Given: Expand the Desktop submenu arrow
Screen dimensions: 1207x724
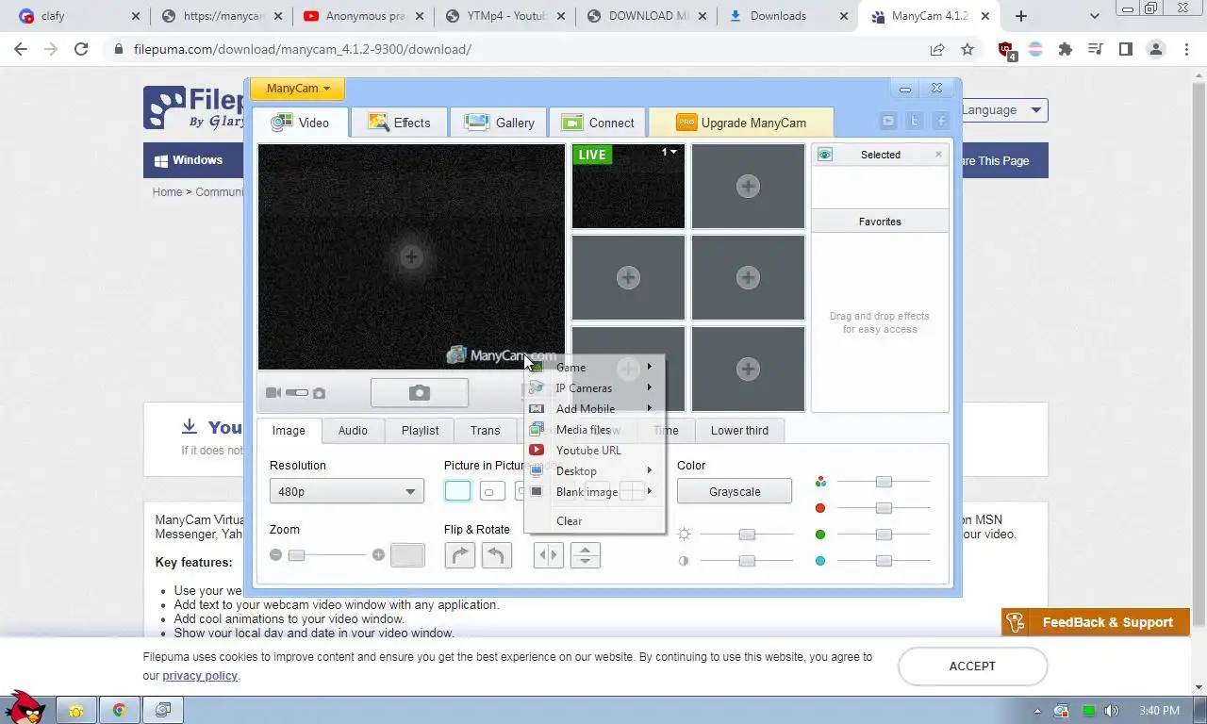Looking at the screenshot, I should tap(650, 470).
